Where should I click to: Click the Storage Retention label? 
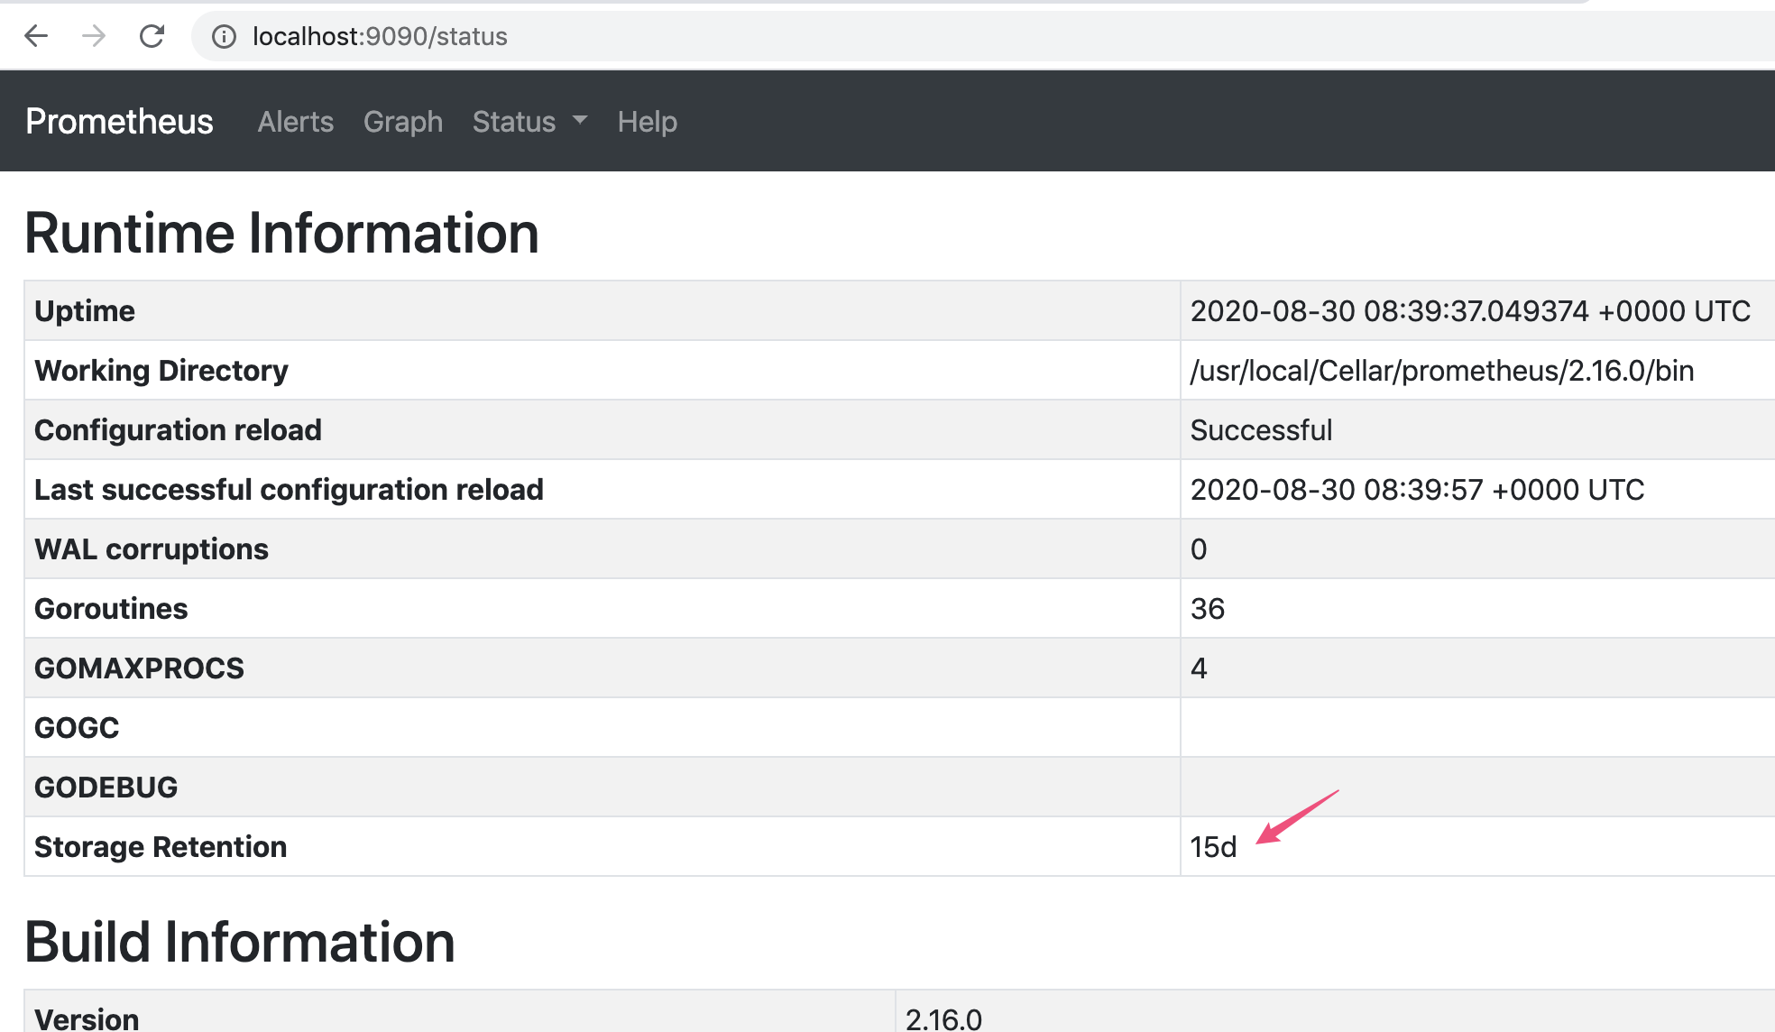[x=161, y=846]
